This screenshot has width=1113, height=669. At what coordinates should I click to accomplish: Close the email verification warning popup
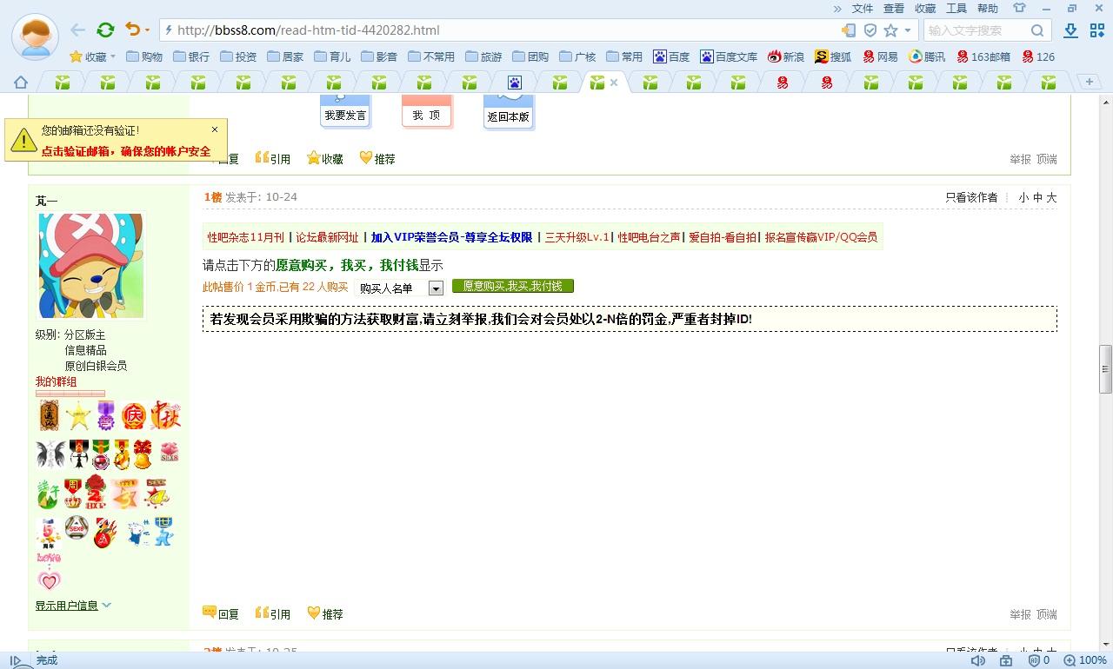(x=215, y=129)
